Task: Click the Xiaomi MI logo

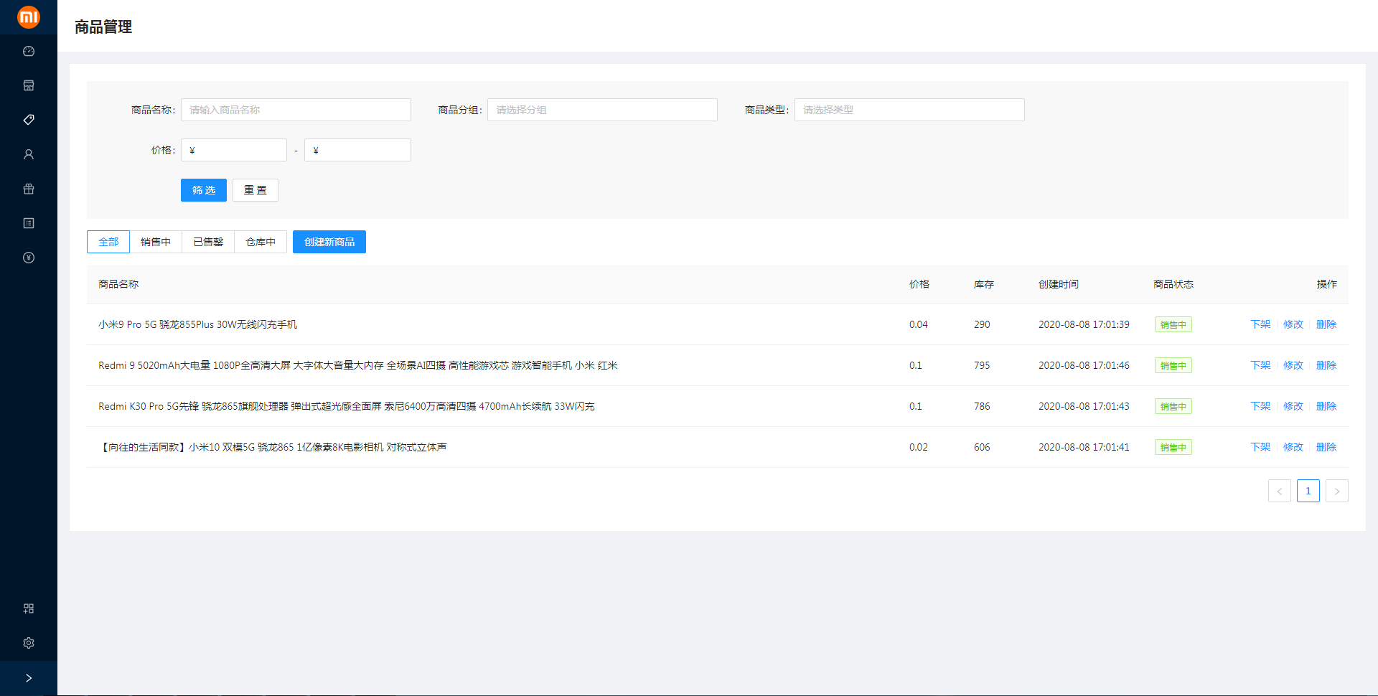Action: 29,17
